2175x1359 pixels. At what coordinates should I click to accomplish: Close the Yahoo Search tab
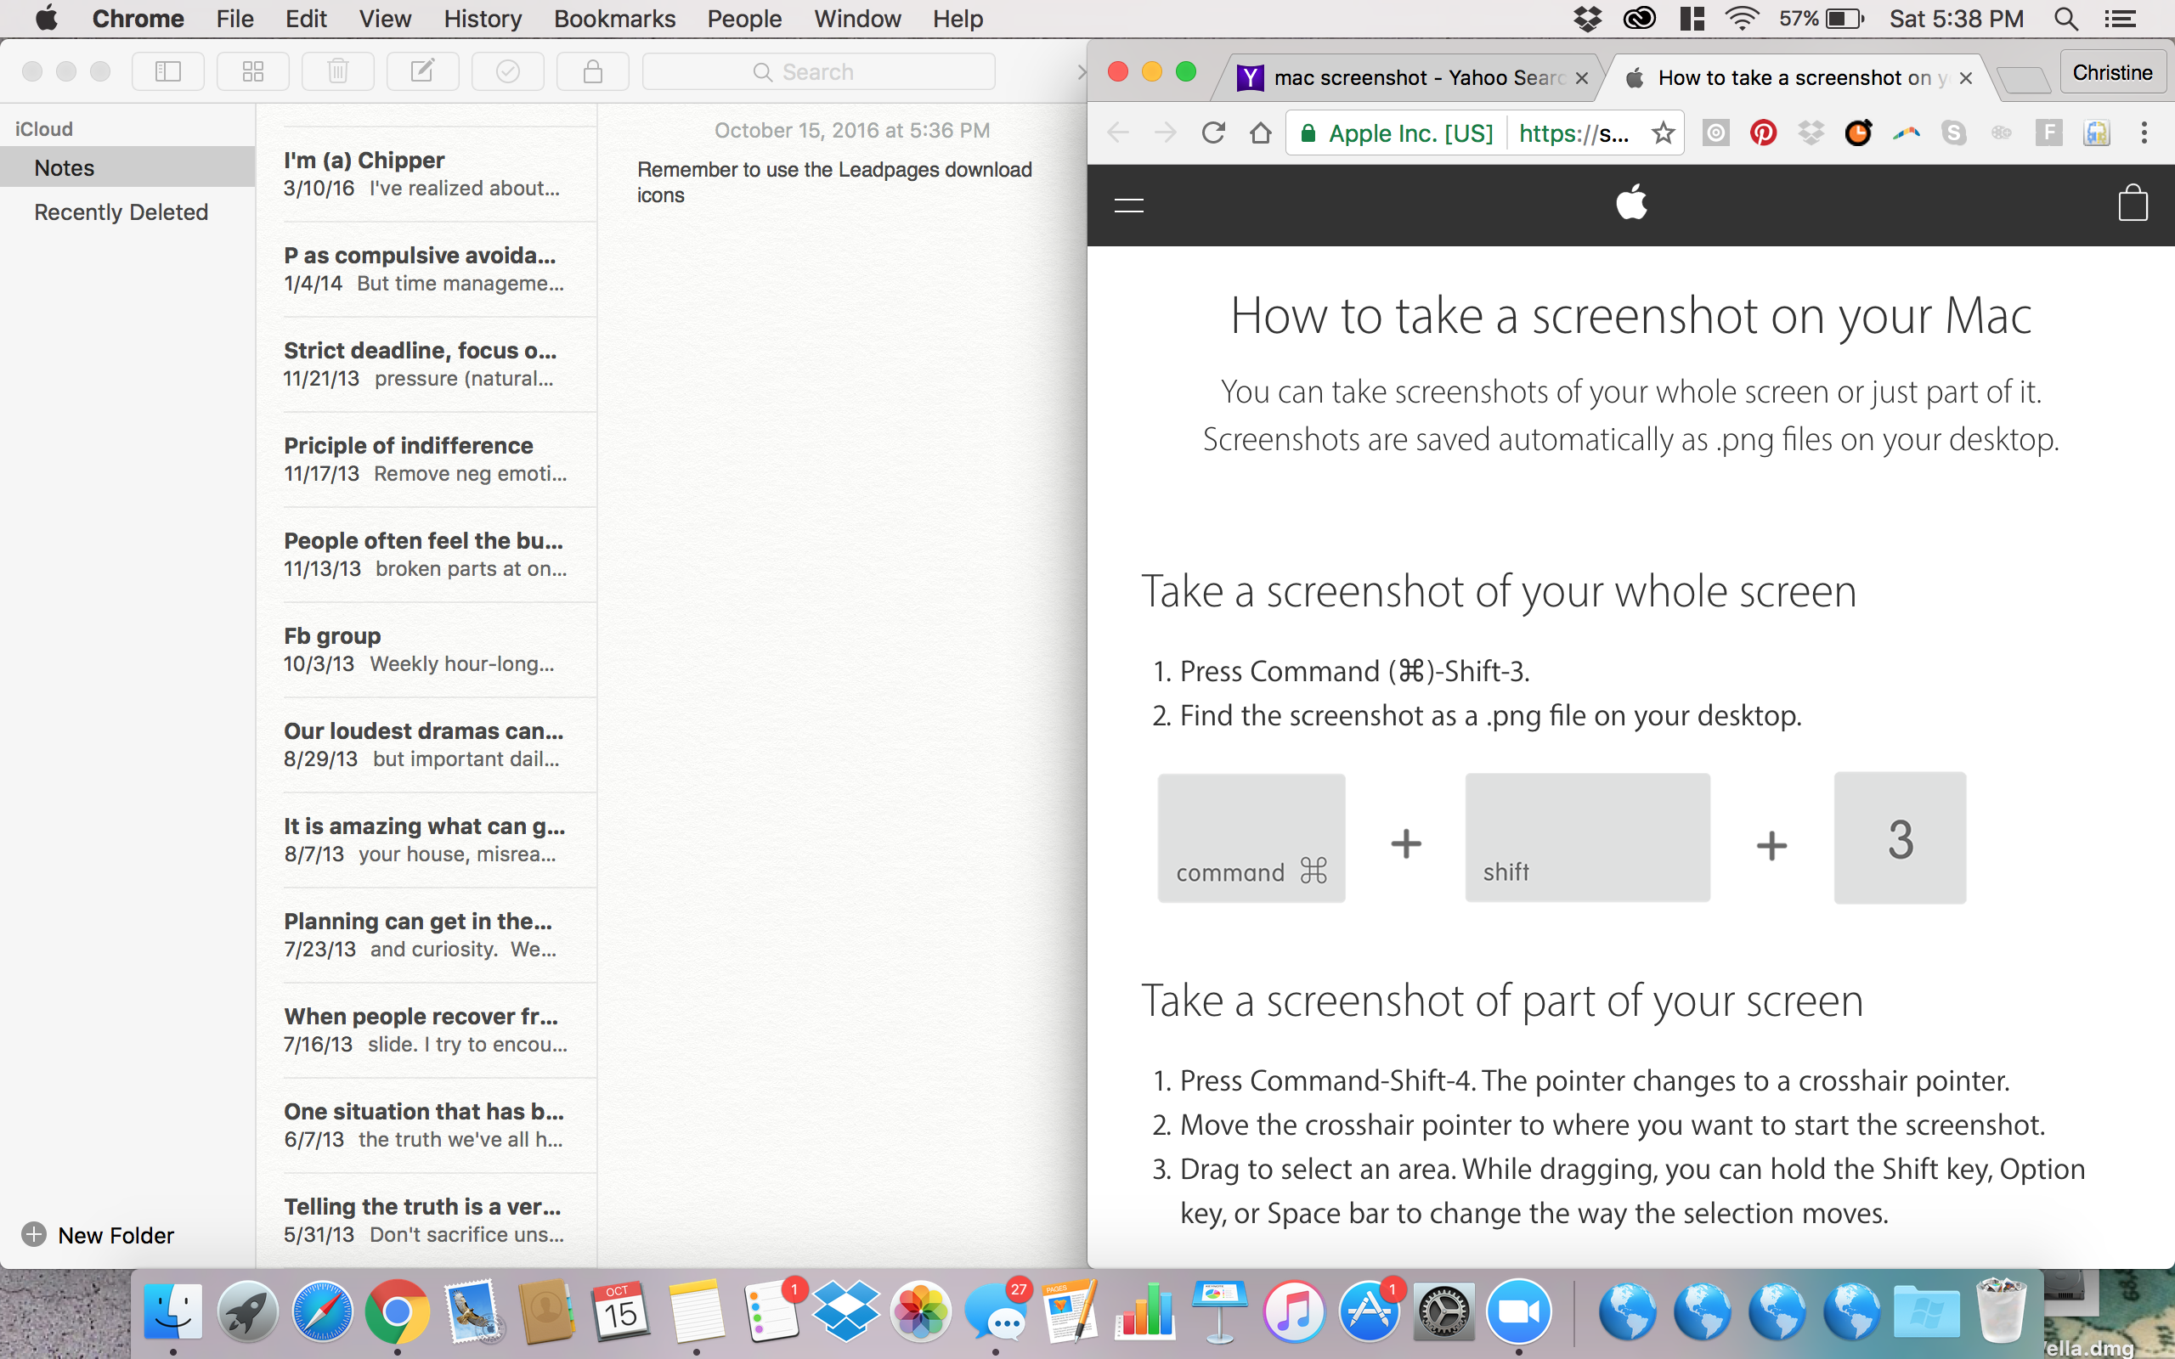[1582, 78]
